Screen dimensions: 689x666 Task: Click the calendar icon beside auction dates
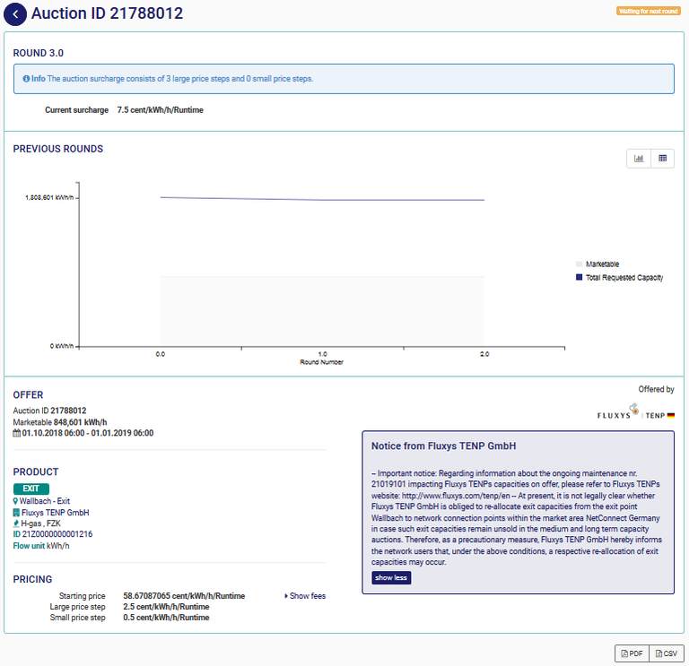(16, 433)
